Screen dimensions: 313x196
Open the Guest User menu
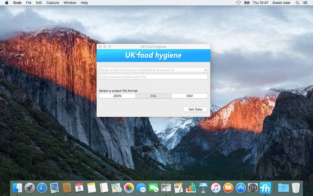point(281,3)
